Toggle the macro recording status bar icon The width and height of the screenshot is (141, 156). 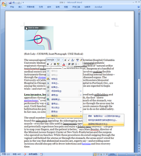[x=42, y=154]
